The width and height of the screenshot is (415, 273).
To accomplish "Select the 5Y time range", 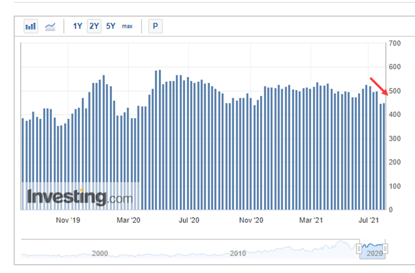I will tap(111, 26).
